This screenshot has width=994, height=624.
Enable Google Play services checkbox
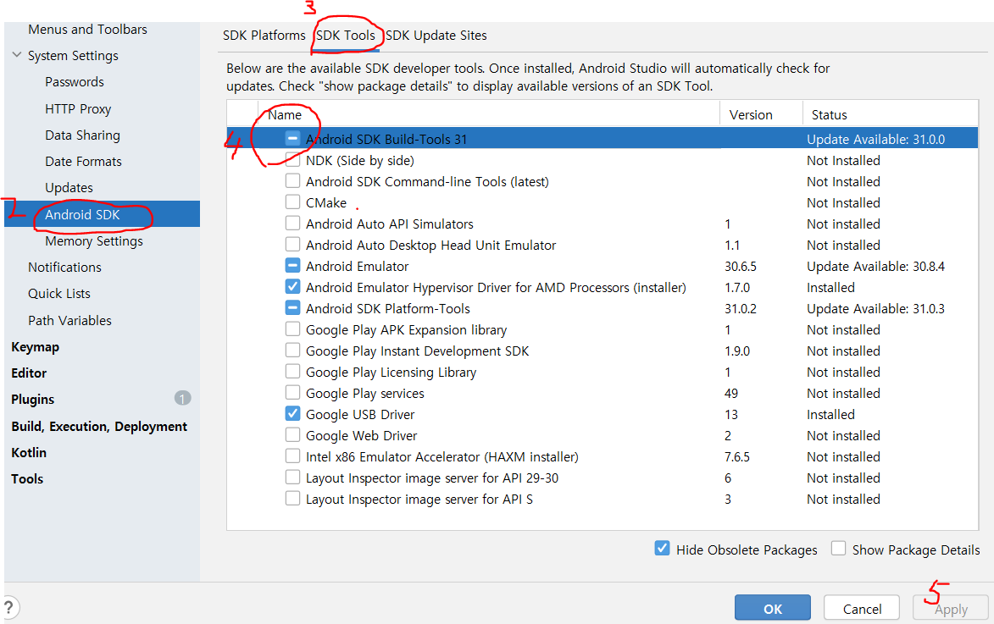(292, 393)
